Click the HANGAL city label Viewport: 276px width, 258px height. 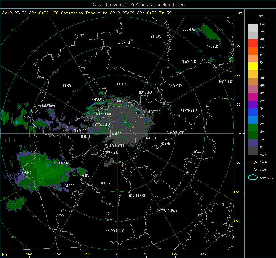point(86,176)
